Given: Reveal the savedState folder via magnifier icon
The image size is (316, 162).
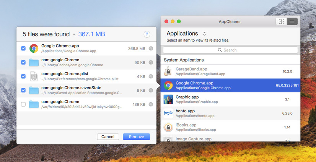Looking at the screenshot, I should point(151,90).
